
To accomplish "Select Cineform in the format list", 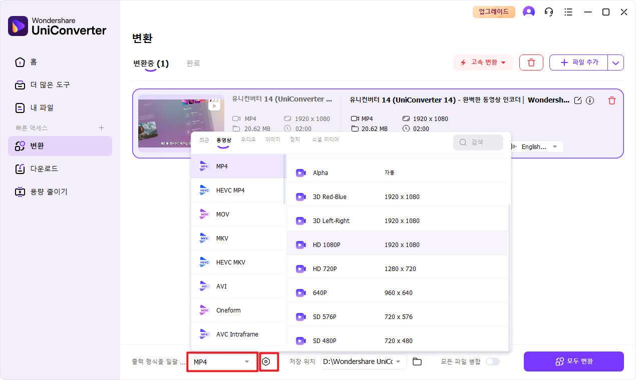I will tap(238, 310).
